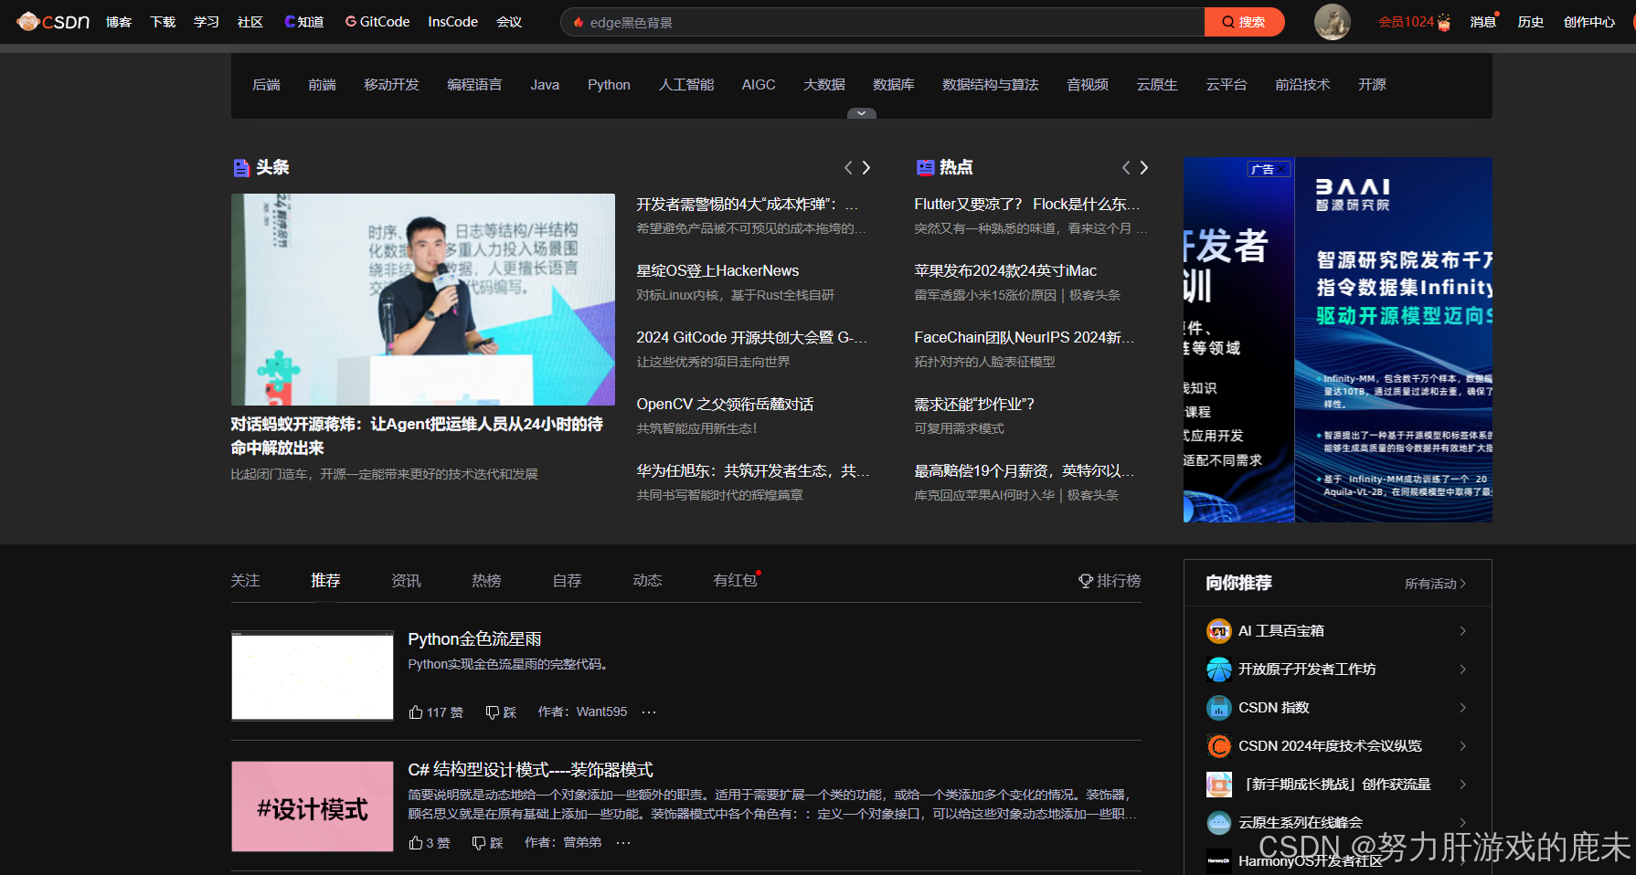Open CSDN 指数 icon
The height and width of the screenshot is (875, 1636).
click(1219, 708)
